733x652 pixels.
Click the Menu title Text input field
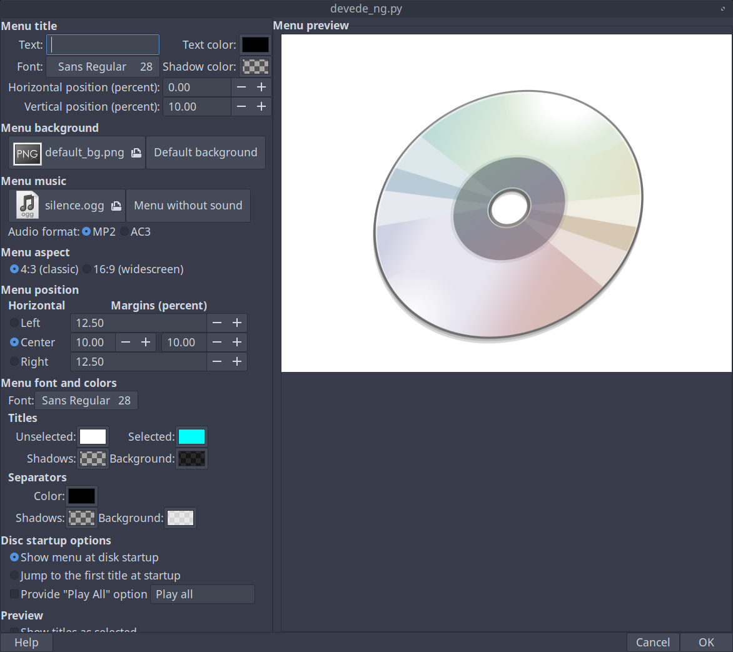pos(103,45)
